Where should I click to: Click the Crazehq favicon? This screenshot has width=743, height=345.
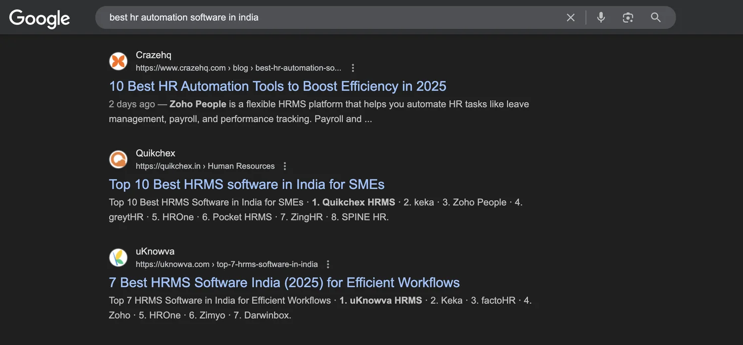coord(118,61)
